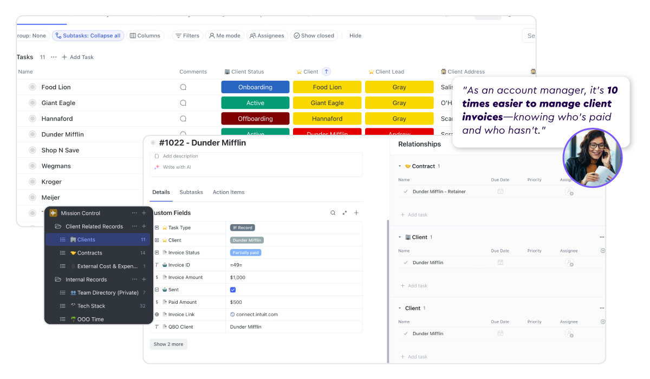Edit Invoice Amount value $1,000
This screenshot has width=650, height=379.
(x=238, y=277)
